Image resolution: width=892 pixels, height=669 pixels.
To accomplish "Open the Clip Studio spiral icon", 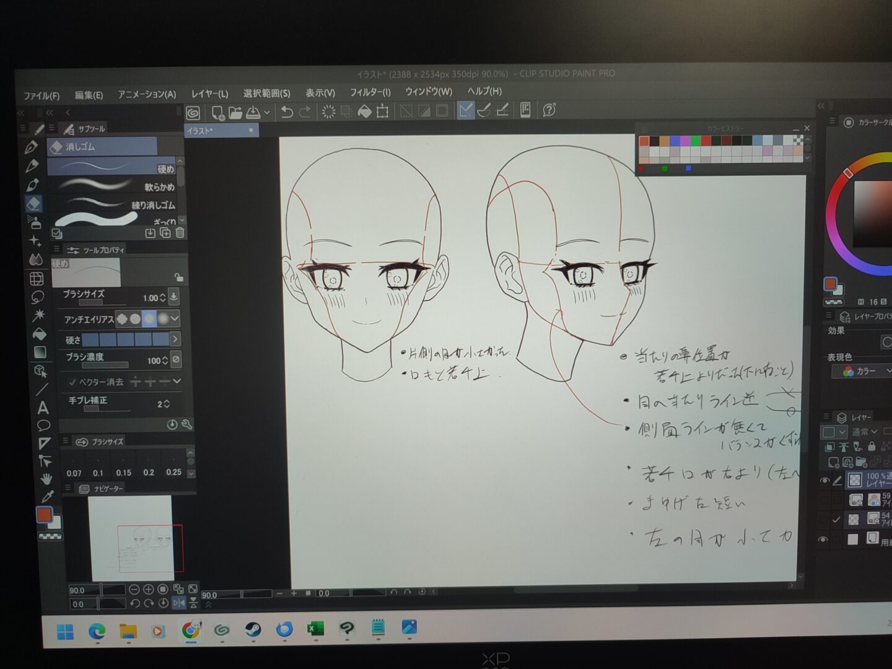I will pos(193,113).
